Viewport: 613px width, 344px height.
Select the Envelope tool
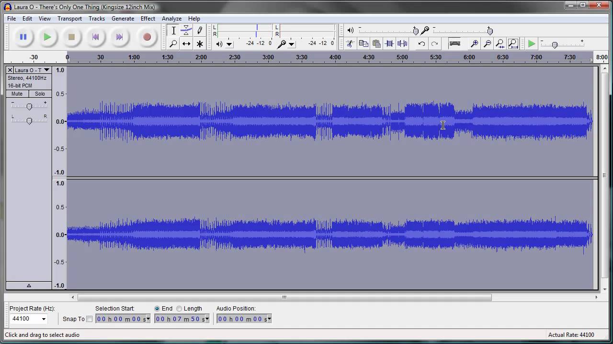[x=186, y=31]
